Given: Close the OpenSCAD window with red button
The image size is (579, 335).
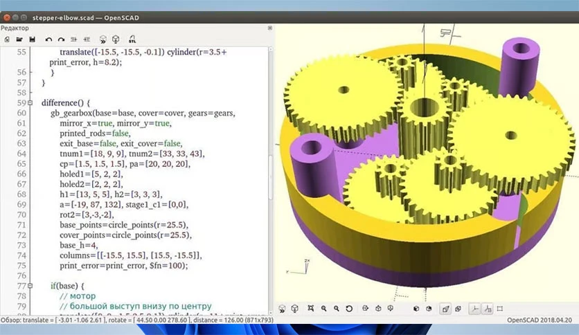Looking at the screenshot, I should pyautogui.click(x=7, y=17).
